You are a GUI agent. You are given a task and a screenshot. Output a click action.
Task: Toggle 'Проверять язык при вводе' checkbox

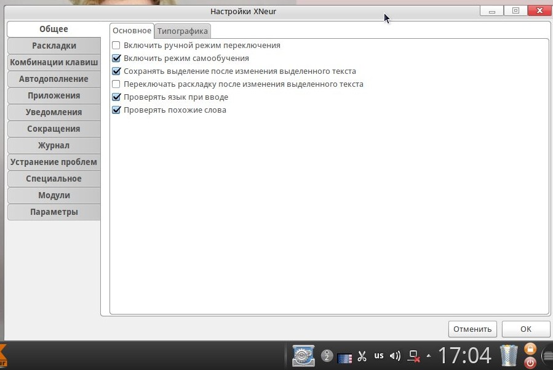(116, 97)
